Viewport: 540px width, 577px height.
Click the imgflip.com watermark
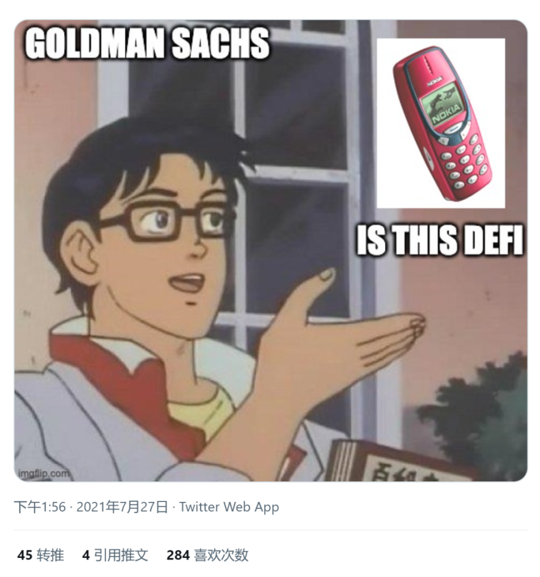click(x=43, y=474)
